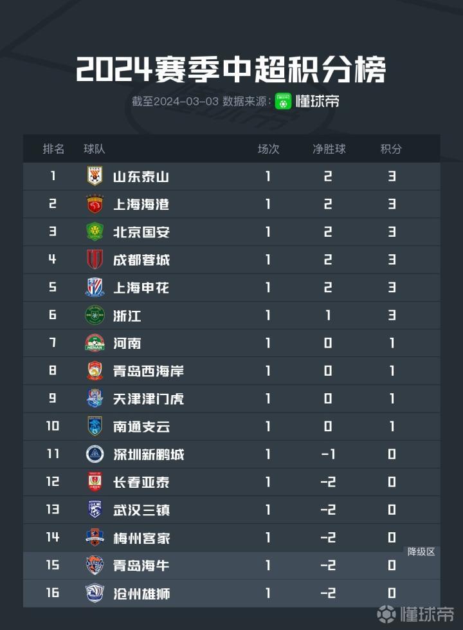
Task: Click the Shenzhen Peng City crest
Action: coord(95,454)
